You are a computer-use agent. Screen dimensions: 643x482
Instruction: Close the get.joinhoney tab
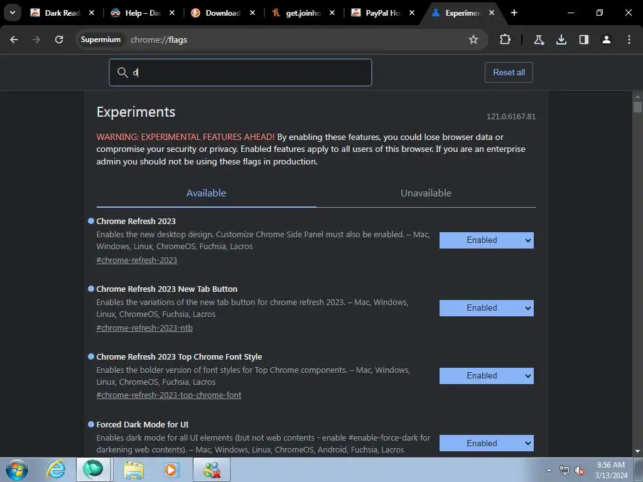pos(332,13)
